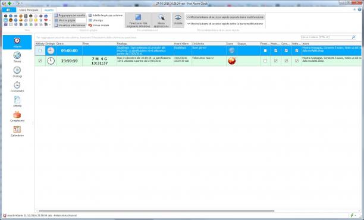Click the application icon in the title bar
Screen dimensions: 364x220
click(x=4, y=4)
